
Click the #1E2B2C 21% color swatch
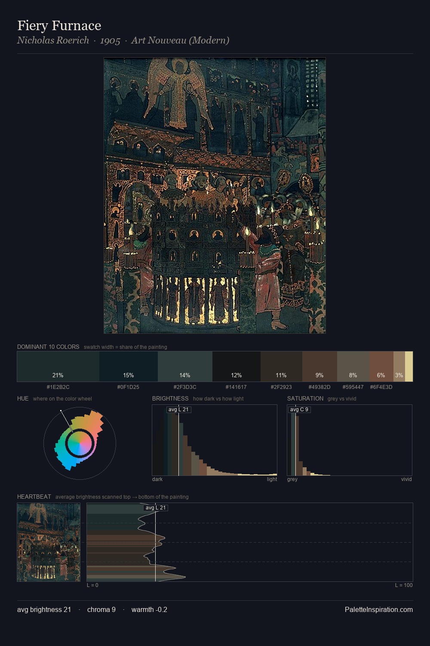[58, 366]
